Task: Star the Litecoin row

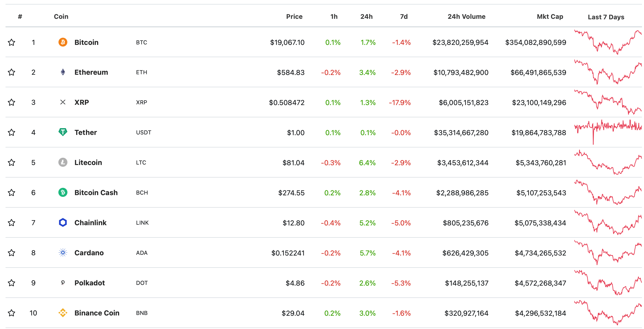Action: 12,162
